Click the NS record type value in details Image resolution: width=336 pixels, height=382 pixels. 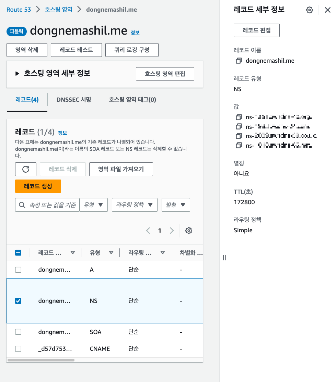tap(237, 89)
